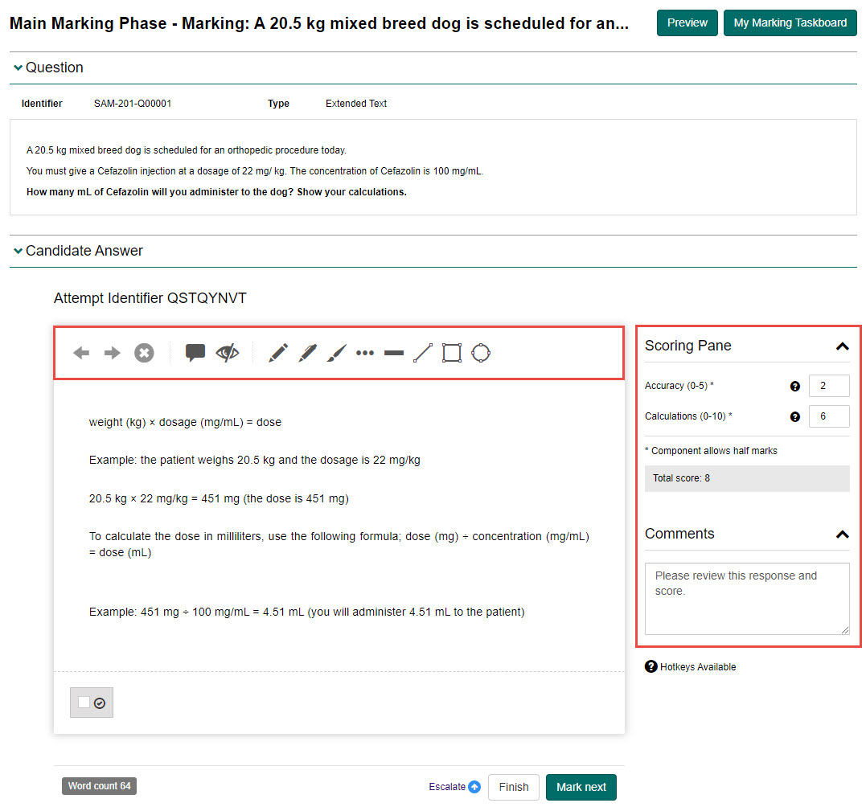The height and width of the screenshot is (807, 866).
Task: Open My Marking Taskboard
Action: click(790, 23)
